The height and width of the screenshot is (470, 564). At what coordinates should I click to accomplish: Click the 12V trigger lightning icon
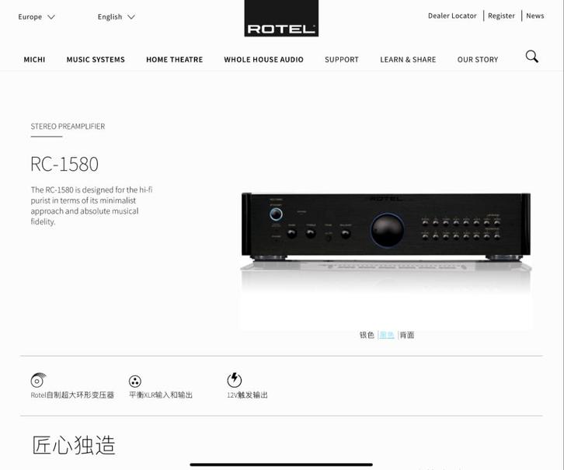pyautogui.click(x=234, y=380)
